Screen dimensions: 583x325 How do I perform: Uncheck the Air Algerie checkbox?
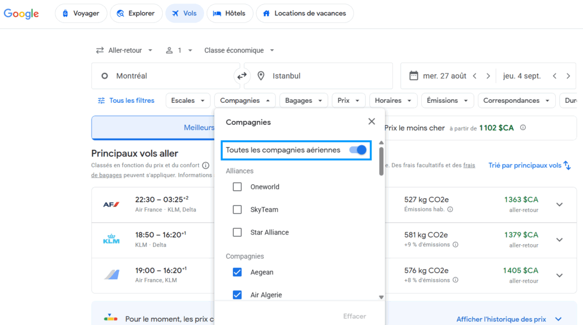tap(237, 295)
